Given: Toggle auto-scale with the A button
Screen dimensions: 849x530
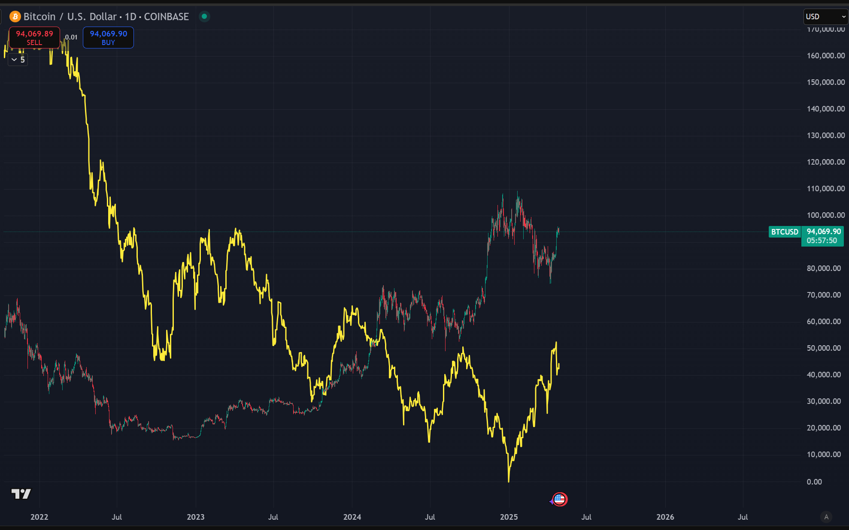Looking at the screenshot, I should click(x=826, y=517).
